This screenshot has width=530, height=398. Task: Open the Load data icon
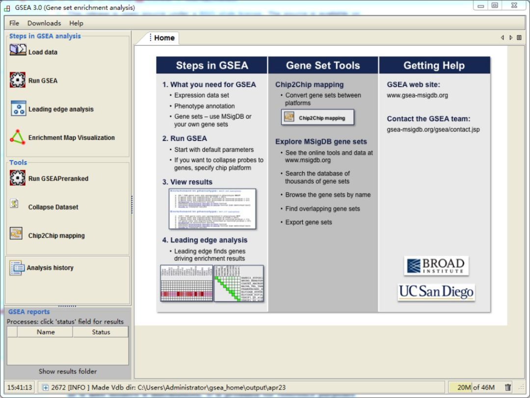click(x=18, y=50)
